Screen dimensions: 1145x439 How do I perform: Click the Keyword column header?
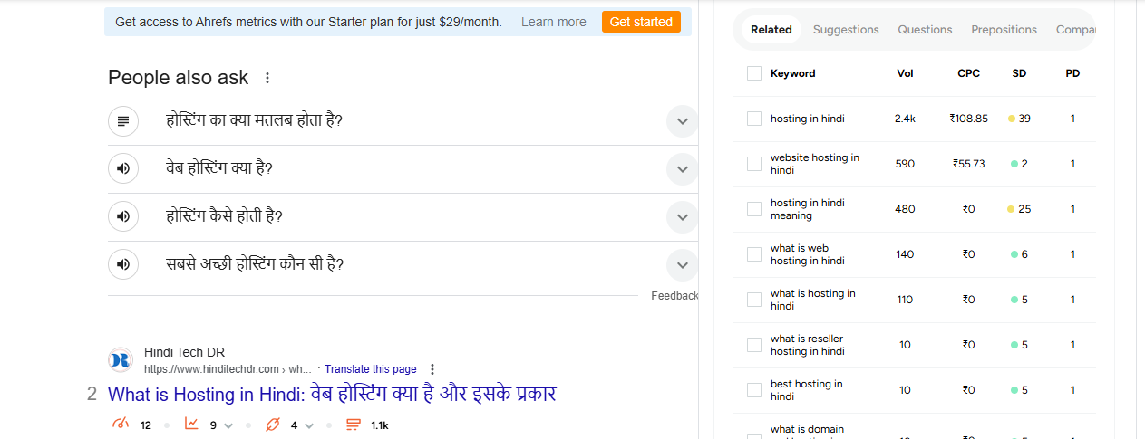[792, 73]
